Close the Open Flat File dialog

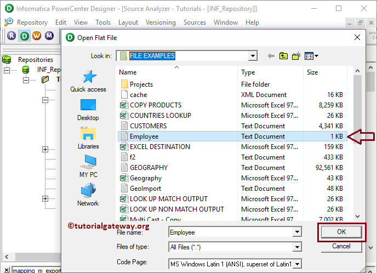coord(357,37)
